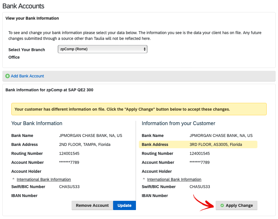Click the Account Holder label in your bank info
The width and height of the screenshot is (278, 219).
[x=26, y=171]
